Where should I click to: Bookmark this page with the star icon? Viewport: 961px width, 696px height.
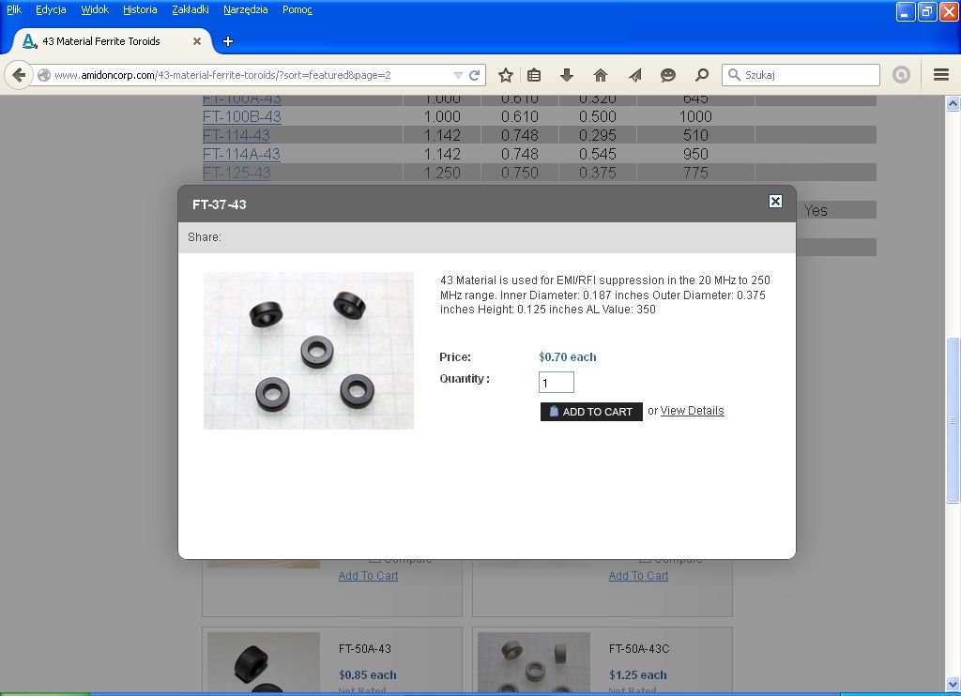[506, 75]
